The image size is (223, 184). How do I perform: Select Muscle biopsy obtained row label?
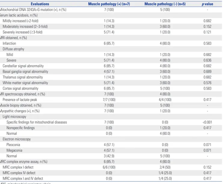(21, 105)
